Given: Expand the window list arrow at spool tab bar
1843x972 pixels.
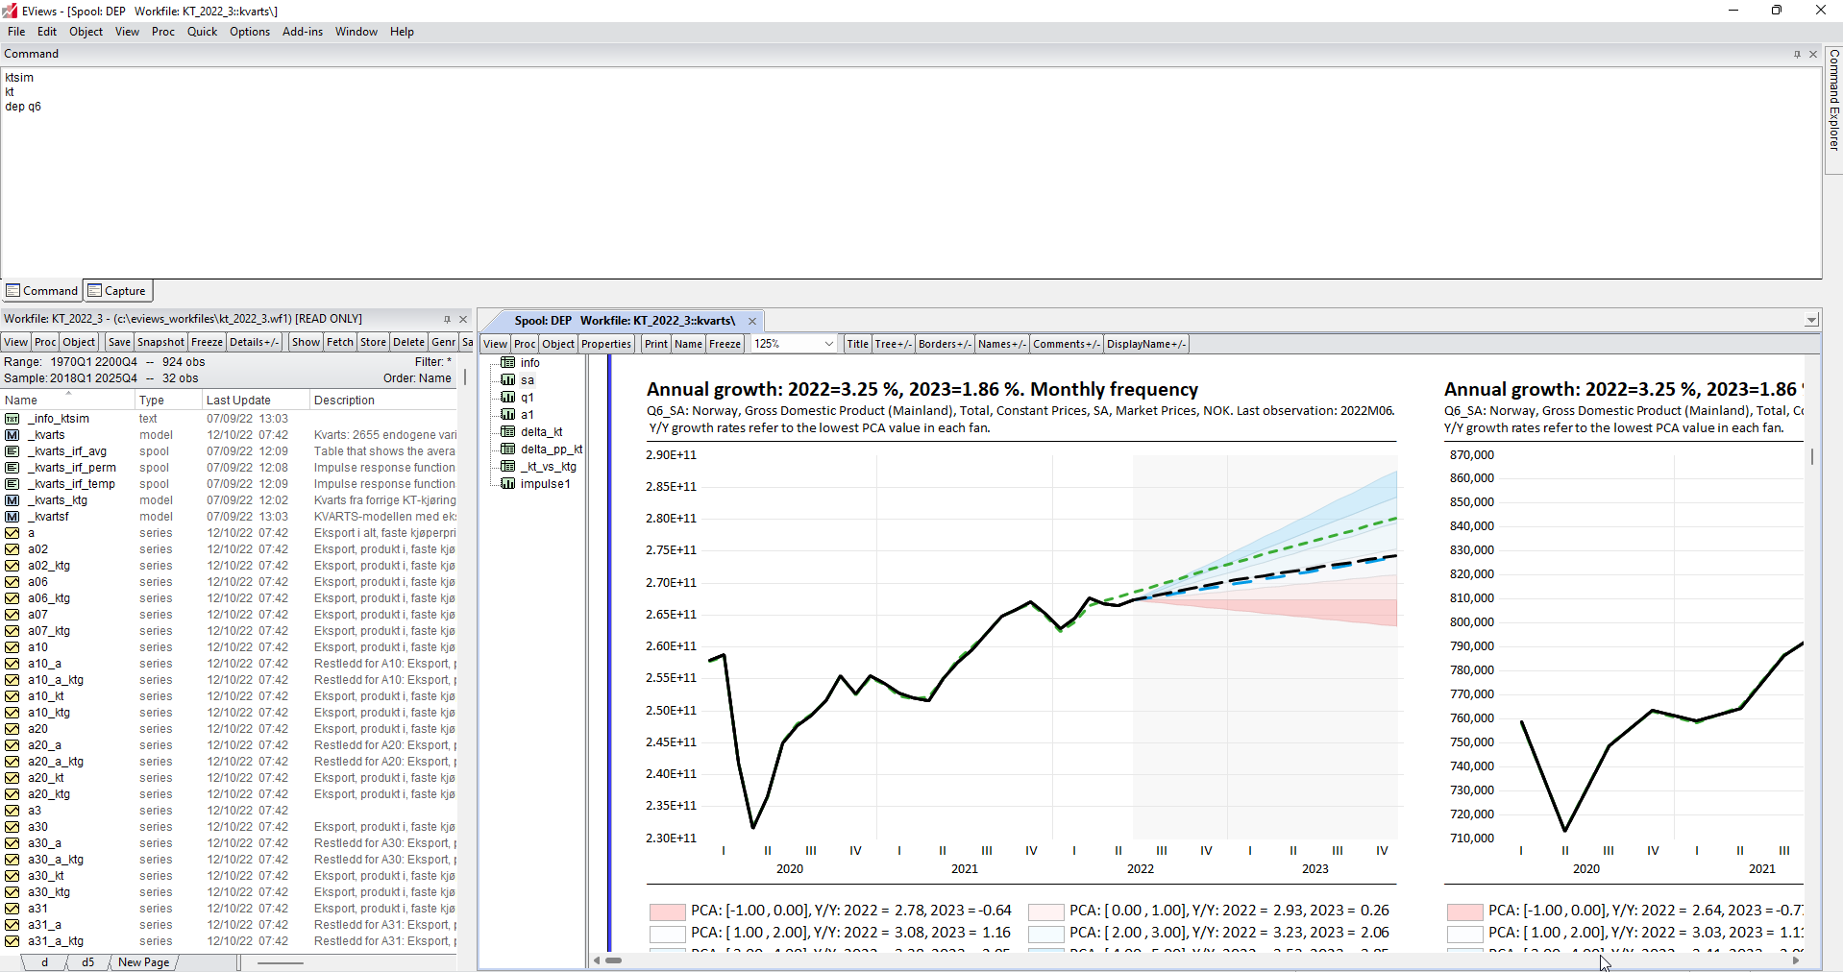Looking at the screenshot, I should click(x=1811, y=321).
